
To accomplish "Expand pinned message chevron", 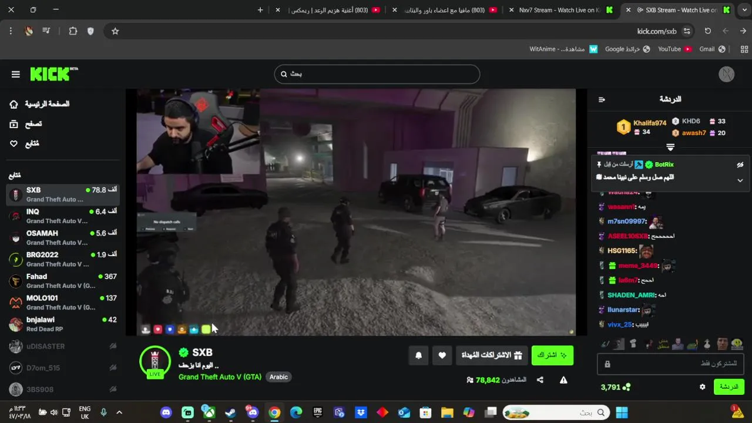I will 740,180.
